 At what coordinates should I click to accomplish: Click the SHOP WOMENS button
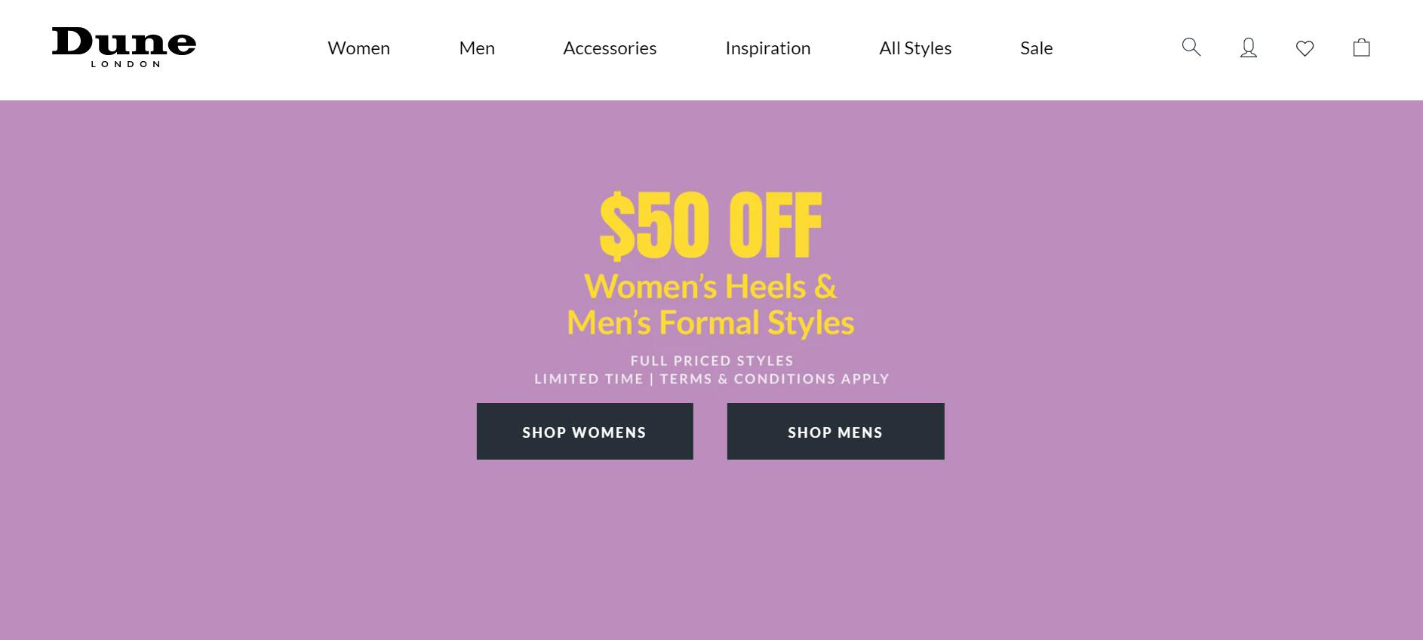coord(585,431)
